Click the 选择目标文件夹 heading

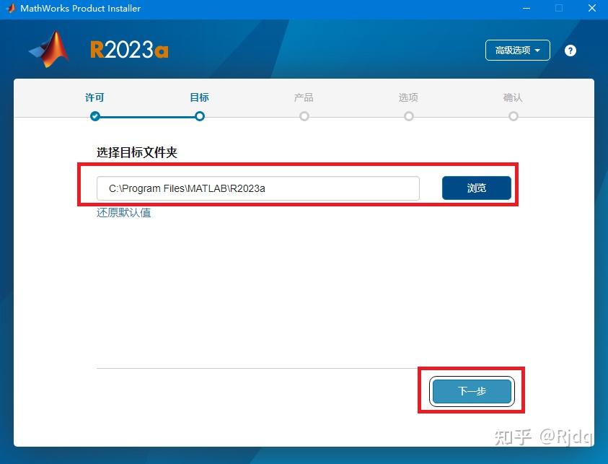137,153
